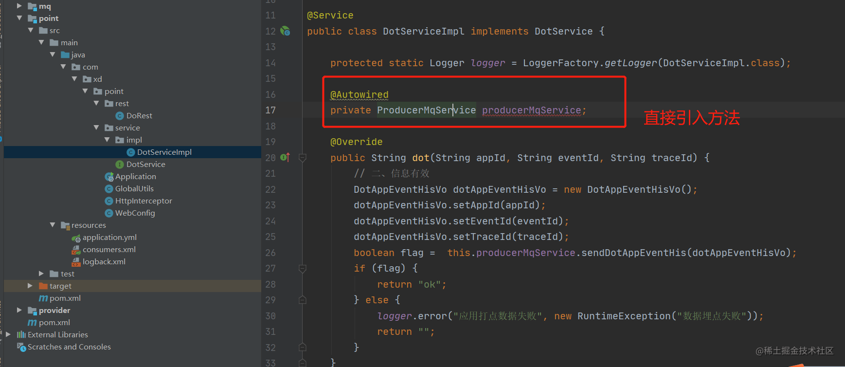Click application.yml Spring config icon
Screen dimensions: 845x367
[x=76, y=238]
